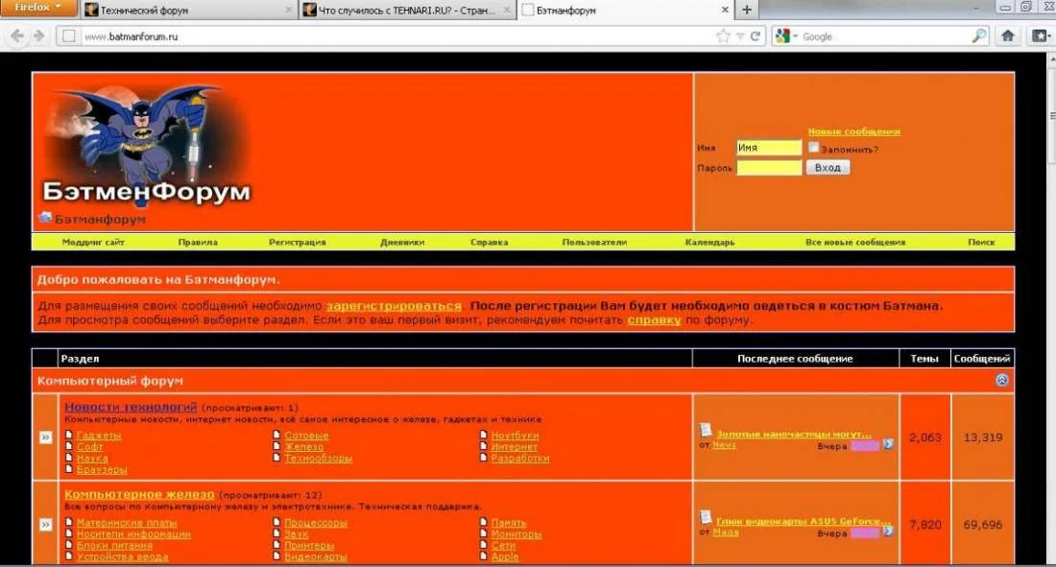1056x567 pixels.
Task: Open the Процессоры subforum
Action: (x=315, y=523)
